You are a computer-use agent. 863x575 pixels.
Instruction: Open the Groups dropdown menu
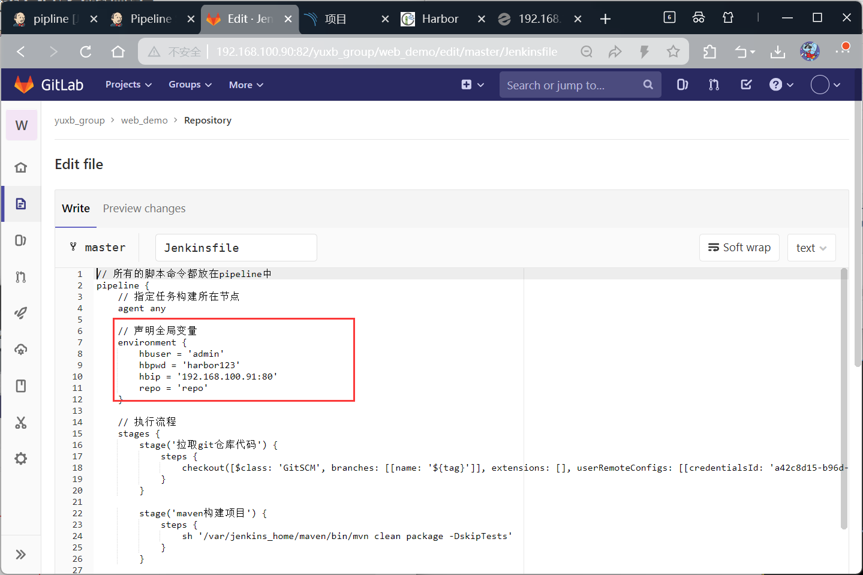[x=190, y=85]
